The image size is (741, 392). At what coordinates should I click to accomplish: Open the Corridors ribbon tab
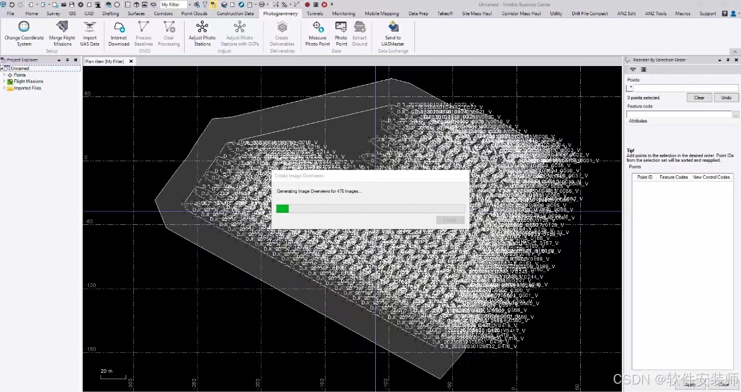point(163,13)
